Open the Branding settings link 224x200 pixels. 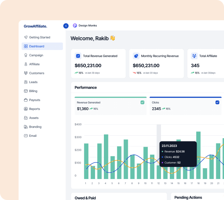click(x=35, y=127)
